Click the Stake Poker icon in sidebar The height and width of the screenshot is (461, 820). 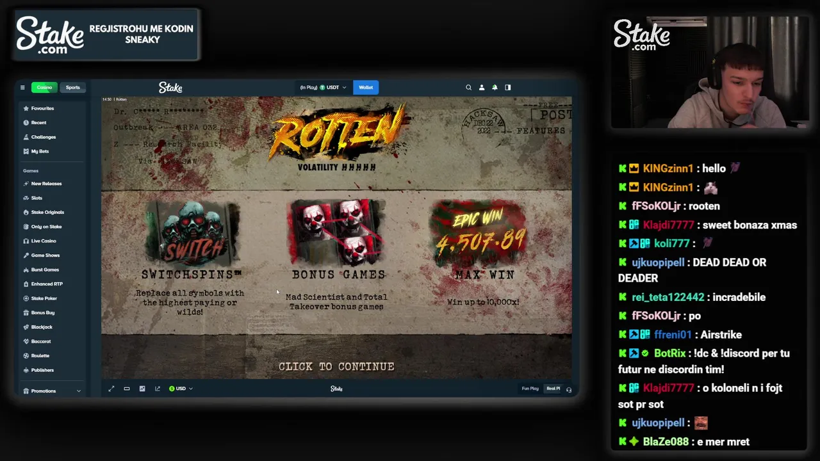pyautogui.click(x=26, y=298)
